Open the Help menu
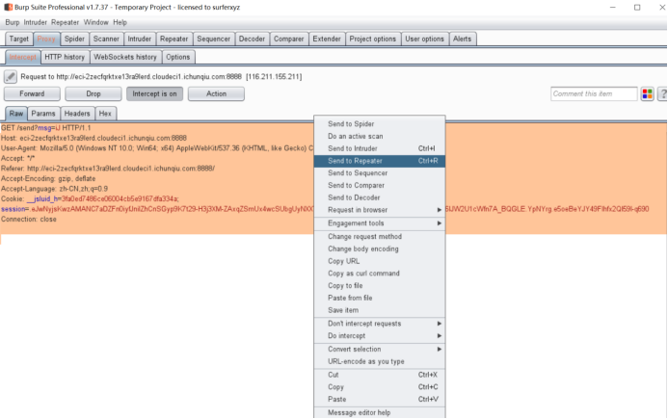This screenshot has width=668, height=419. (x=120, y=22)
